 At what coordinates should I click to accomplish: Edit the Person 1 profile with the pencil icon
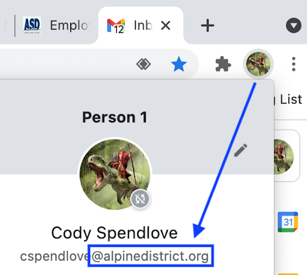240,150
